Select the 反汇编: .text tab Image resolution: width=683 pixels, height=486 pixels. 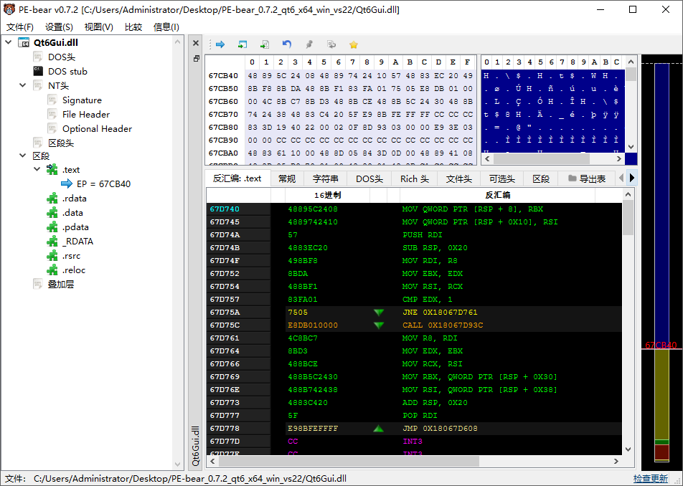pos(237,178)
